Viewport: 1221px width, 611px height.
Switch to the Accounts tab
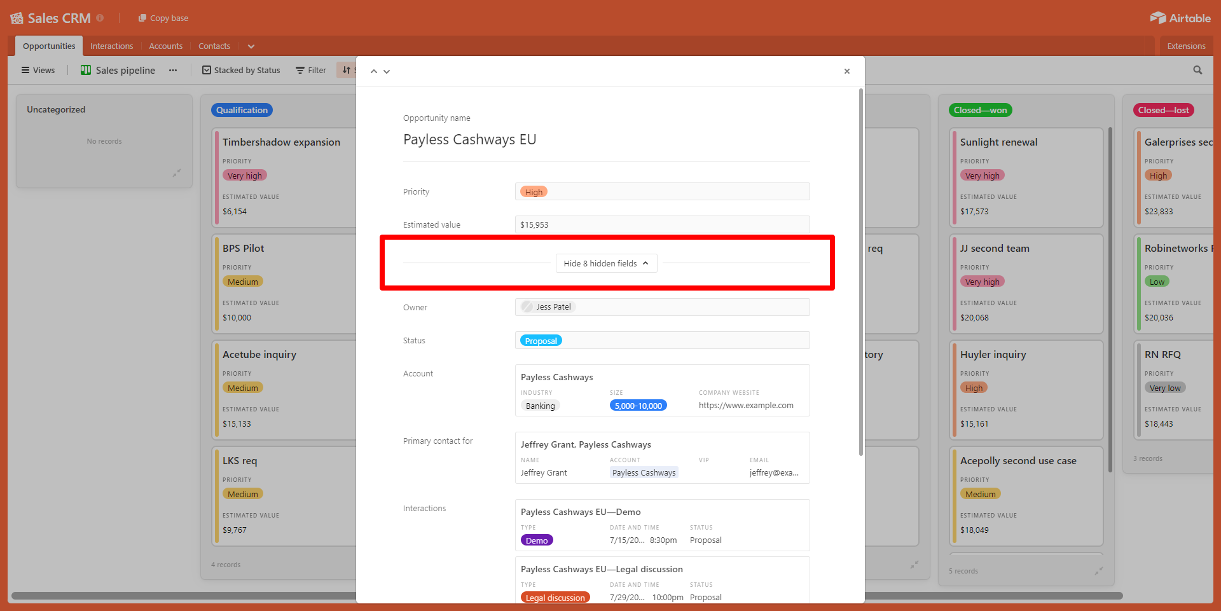pyautogui.click(x=165, y=46)
